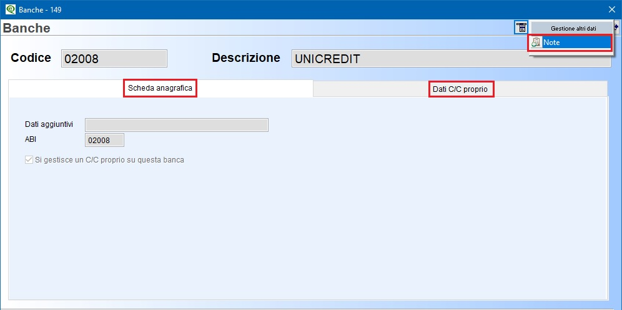Click the Dati aggiuntivi label
The width and height of the screenshot is (622, 310).
point(49,124)
